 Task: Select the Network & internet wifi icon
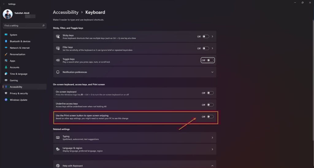[x=6, y=48]
